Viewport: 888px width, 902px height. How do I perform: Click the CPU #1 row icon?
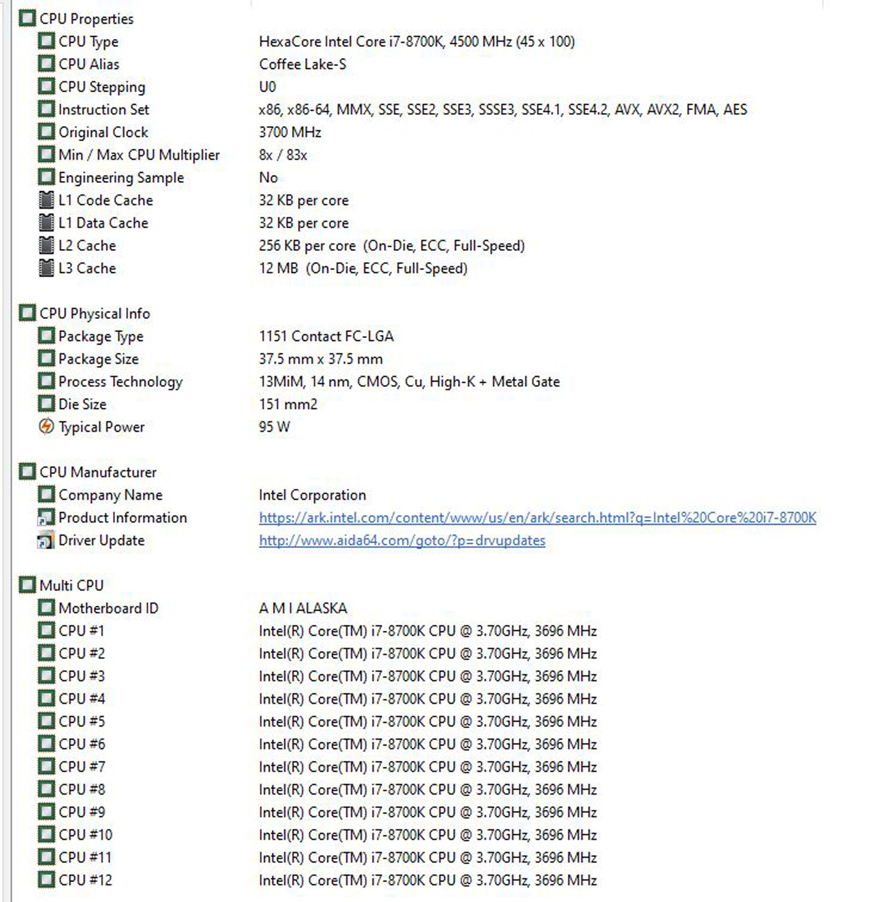point(46,631)
